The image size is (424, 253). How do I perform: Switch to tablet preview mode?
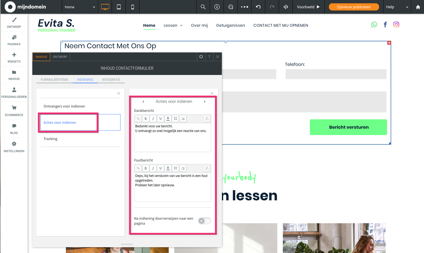coord(119,7)
